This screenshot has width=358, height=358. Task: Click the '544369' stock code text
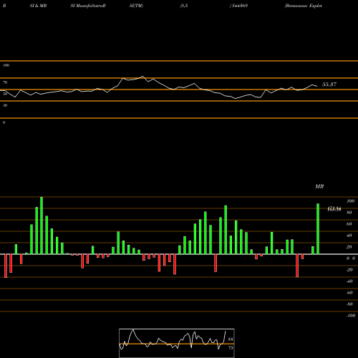tap(238, 6)
